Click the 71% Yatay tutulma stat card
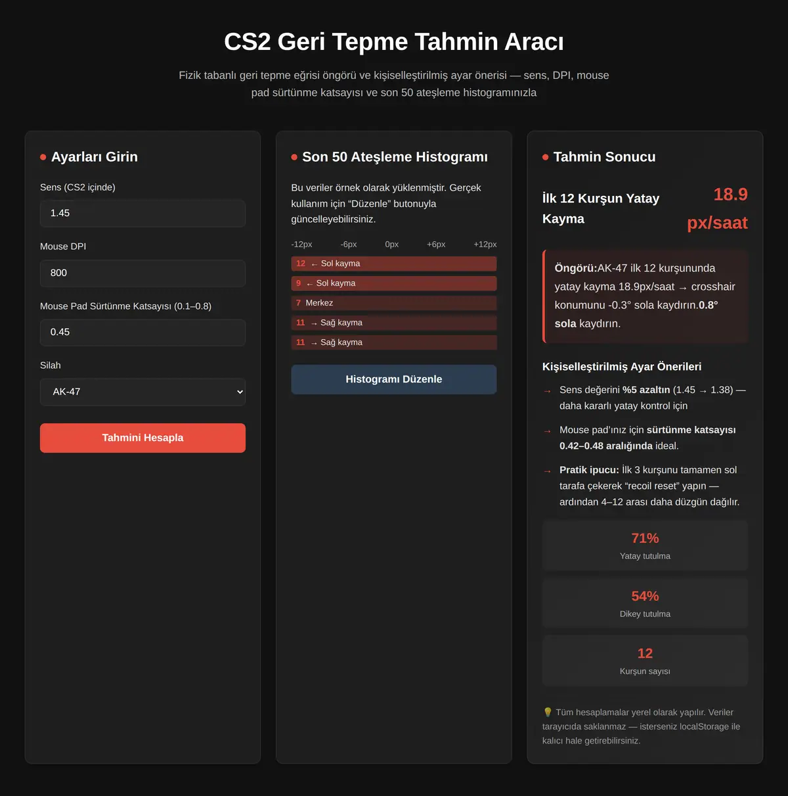 pyautogui.click(x=645, y=546)
